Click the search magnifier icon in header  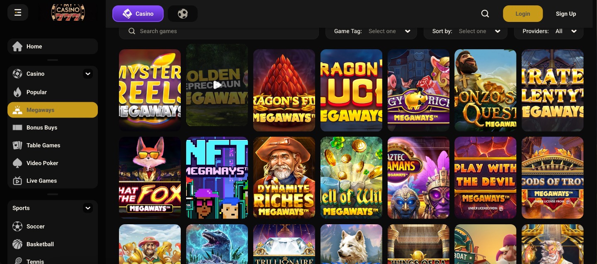point(485,14)
